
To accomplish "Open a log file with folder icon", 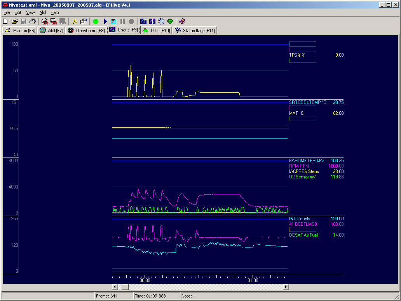I will pyautogui.click(x=14, y=21).
